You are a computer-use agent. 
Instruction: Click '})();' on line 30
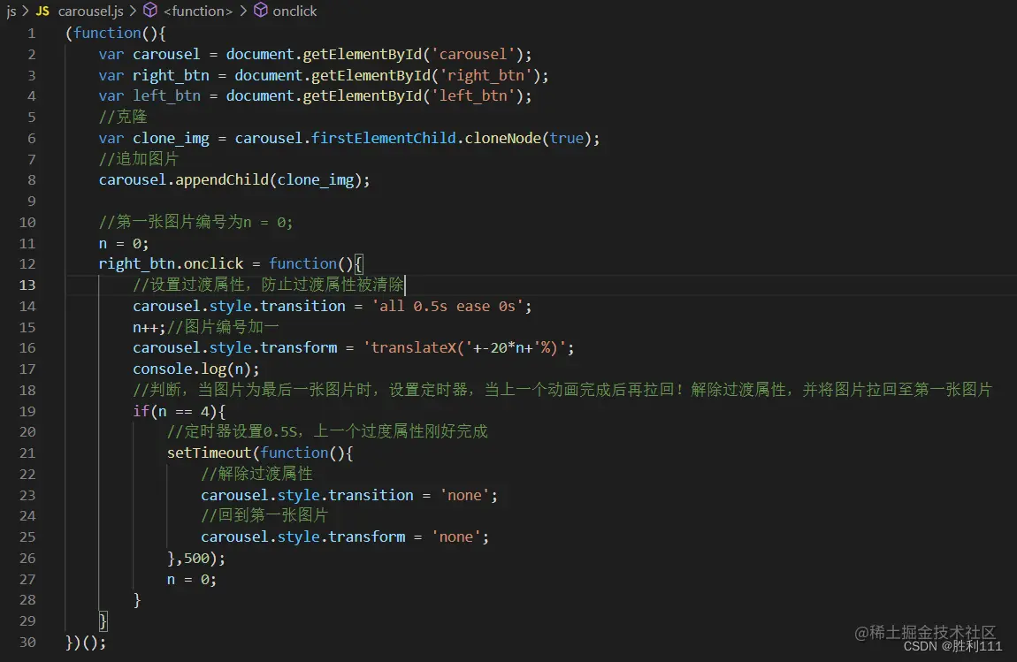[86, 643]
